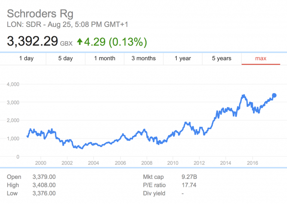
Task: Click the 2008 x-axis label
Action: [146, 163]
